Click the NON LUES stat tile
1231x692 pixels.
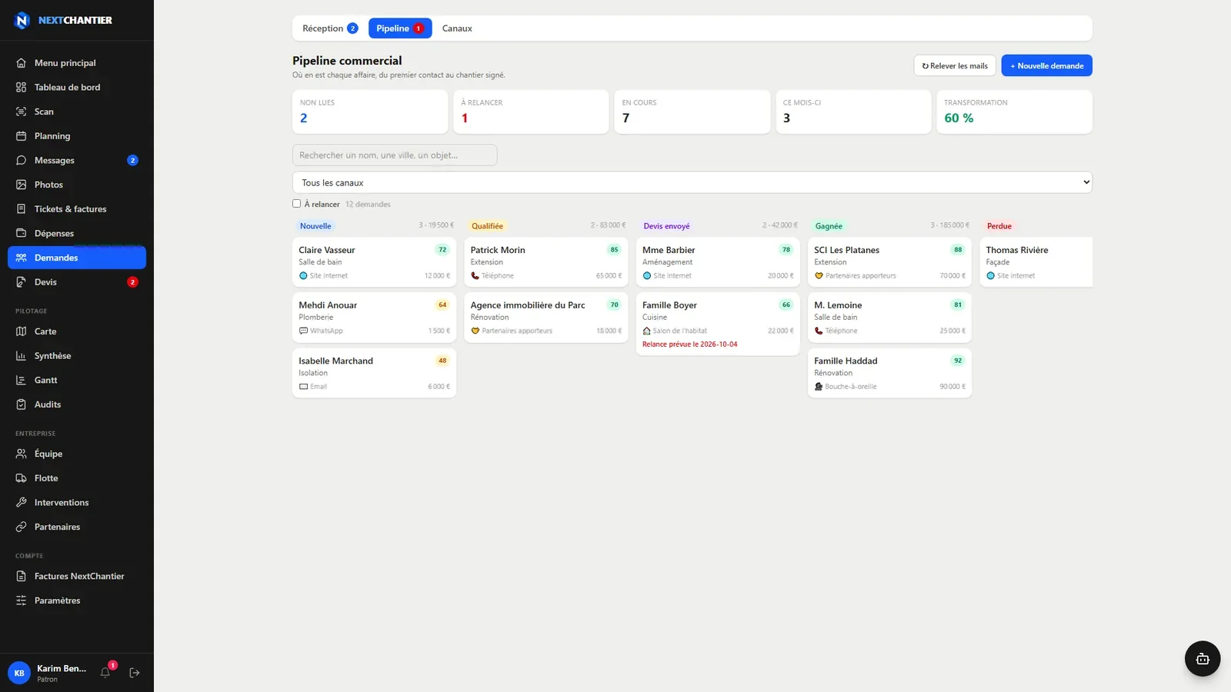(x=370, y=112)
